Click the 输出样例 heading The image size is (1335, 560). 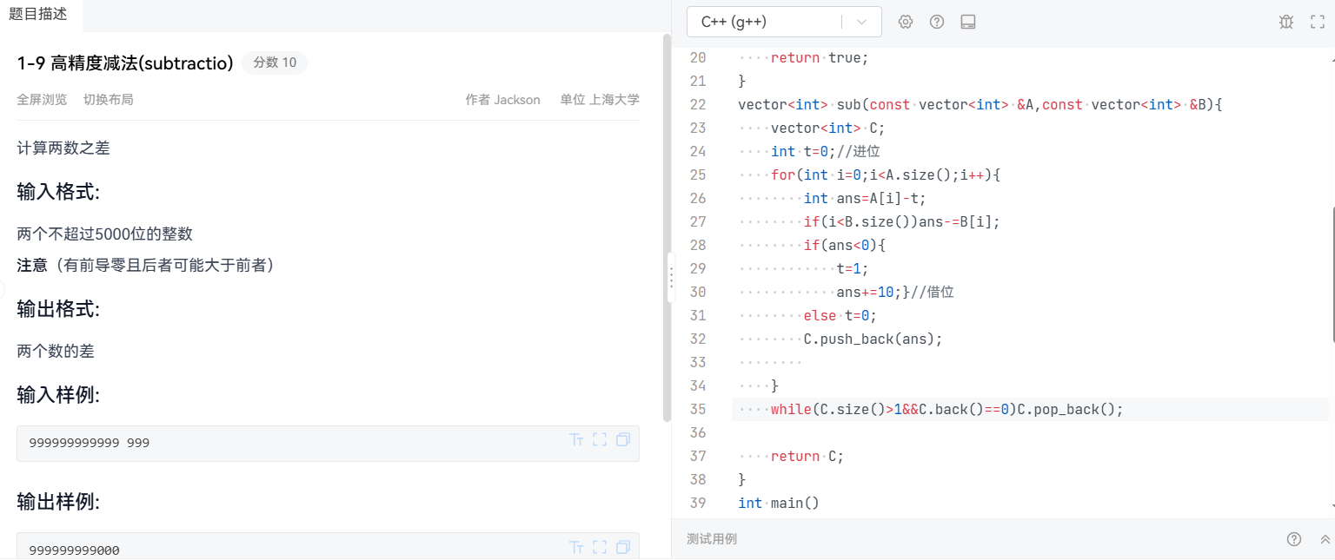click(58, 502)
